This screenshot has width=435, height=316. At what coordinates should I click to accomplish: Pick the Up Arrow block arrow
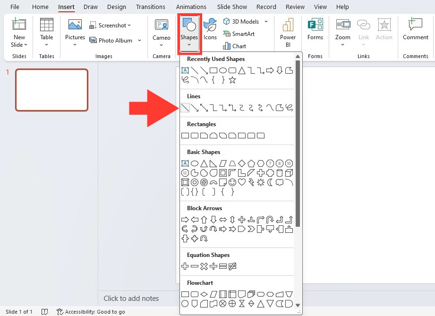pyautogui.click(x=204, y=220)
